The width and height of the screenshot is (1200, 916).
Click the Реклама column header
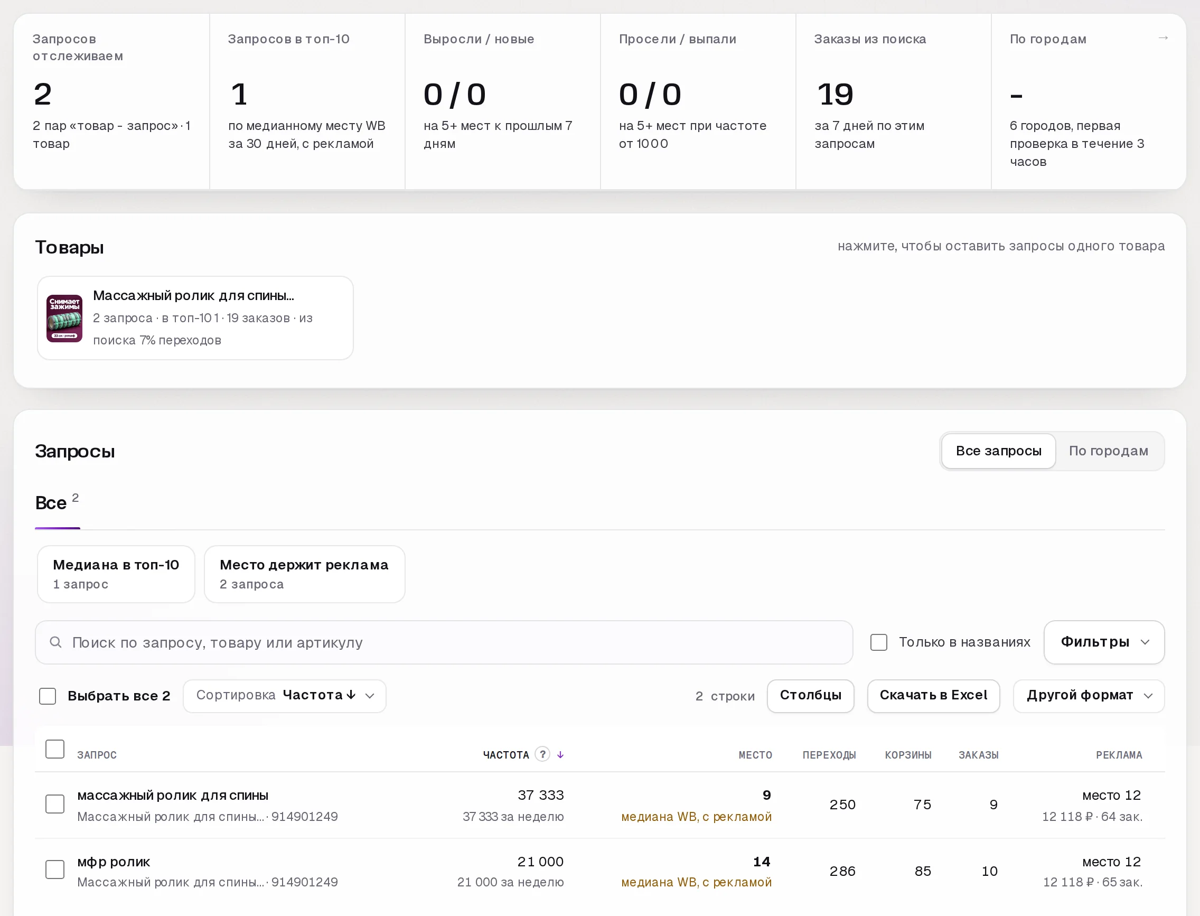1119,754
